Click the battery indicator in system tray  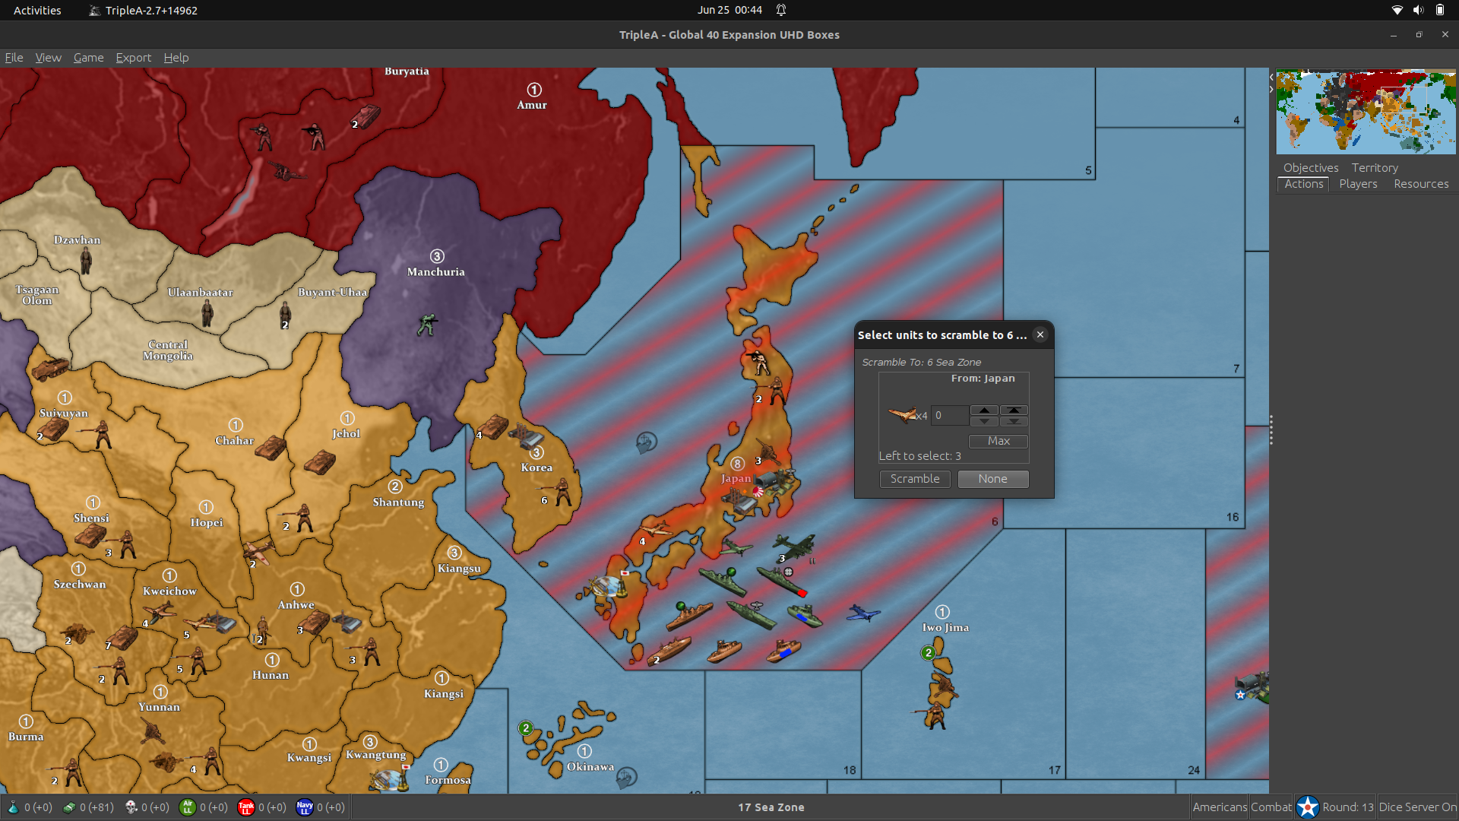pos(1439,10)
